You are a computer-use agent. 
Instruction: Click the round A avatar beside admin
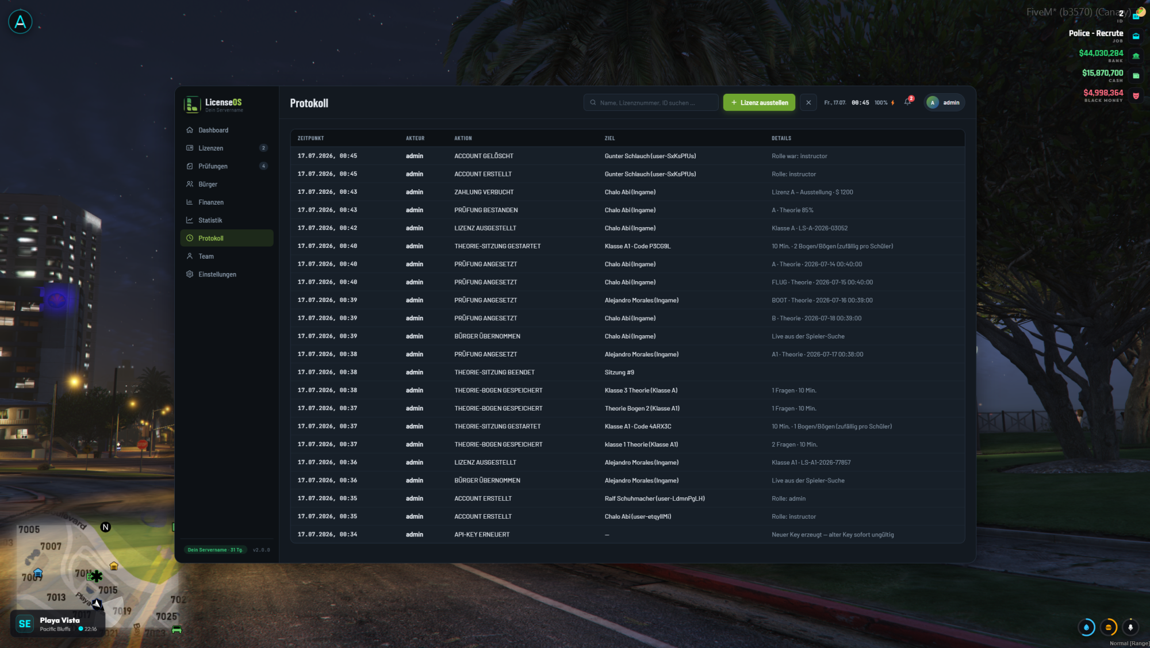933,102
